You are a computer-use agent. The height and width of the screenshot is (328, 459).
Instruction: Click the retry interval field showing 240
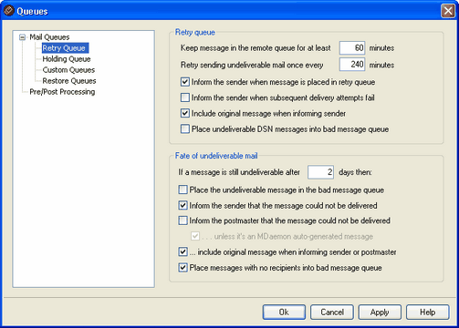coord(352,65)
